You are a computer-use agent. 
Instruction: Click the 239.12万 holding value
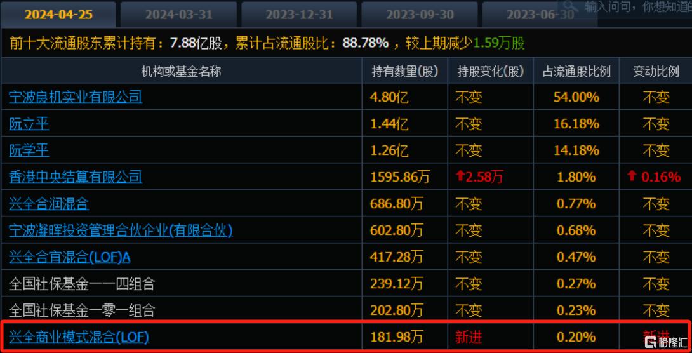click(397, 283)
